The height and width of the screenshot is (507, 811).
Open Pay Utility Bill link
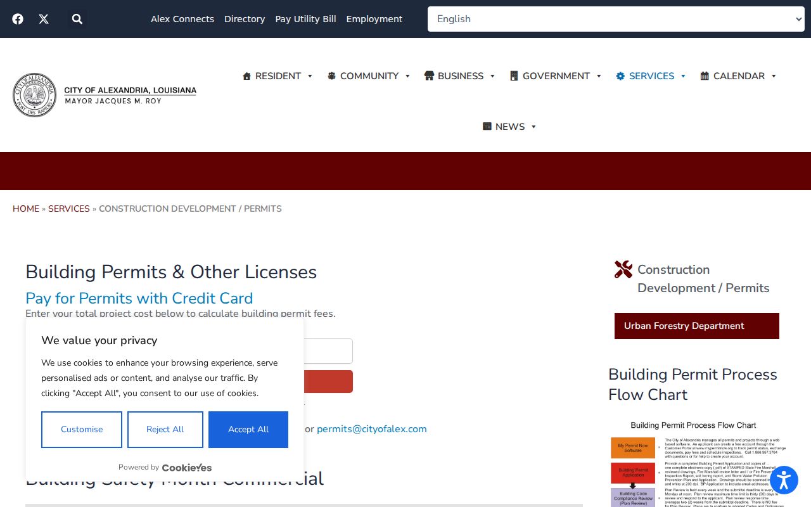coord(305,19)
